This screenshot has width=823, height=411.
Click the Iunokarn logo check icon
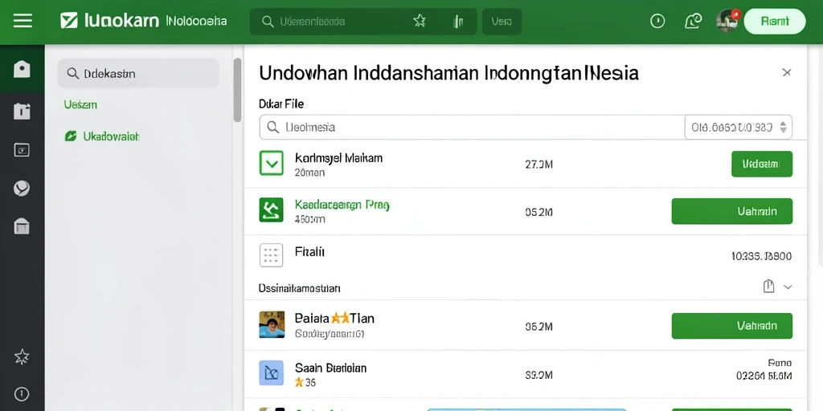[x=69, y=21]
